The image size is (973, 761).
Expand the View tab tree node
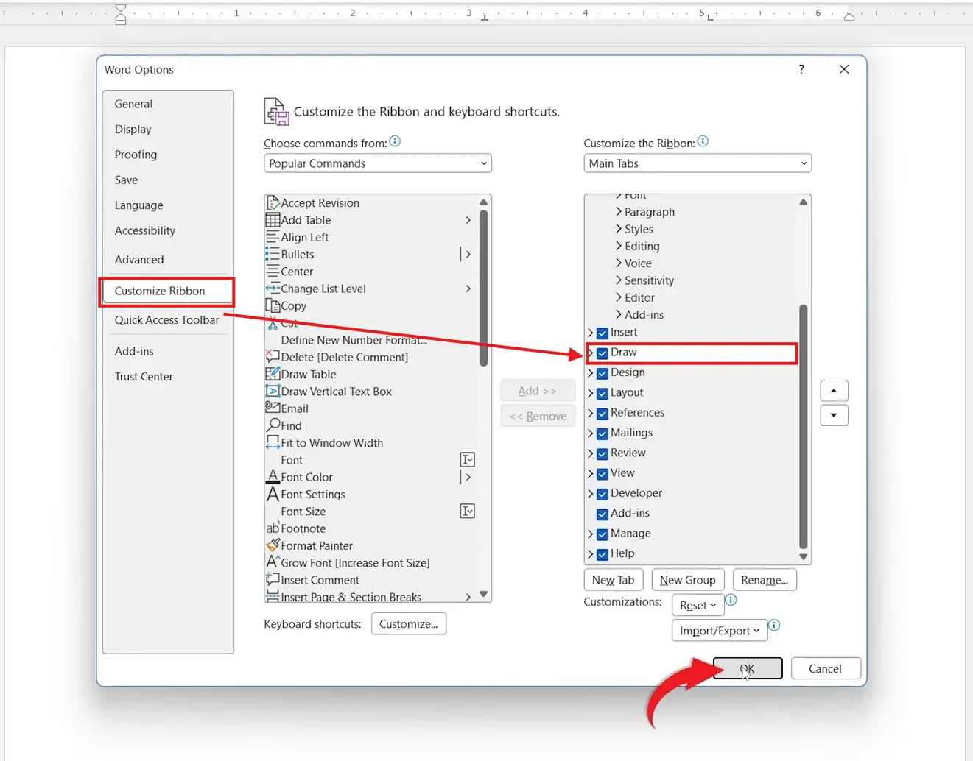pyautogui.click(x=590, y=473)
